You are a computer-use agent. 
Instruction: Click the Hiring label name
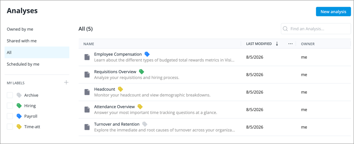coord(30,105)
